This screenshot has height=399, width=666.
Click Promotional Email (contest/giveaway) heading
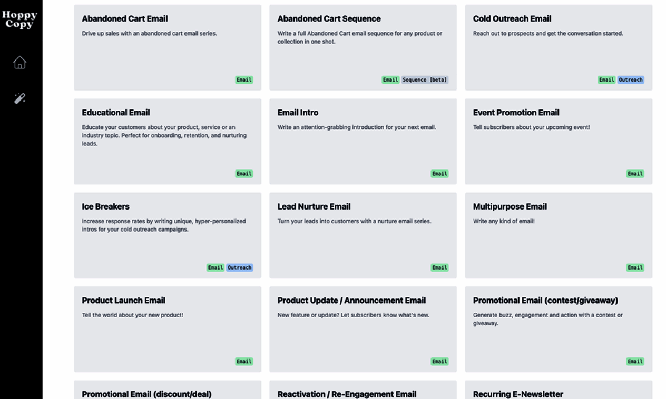(x=545, y=301)
